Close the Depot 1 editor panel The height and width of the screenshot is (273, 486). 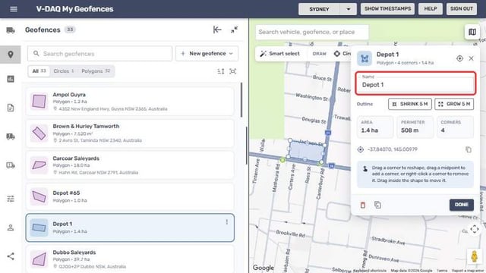[x=471, y=58]
